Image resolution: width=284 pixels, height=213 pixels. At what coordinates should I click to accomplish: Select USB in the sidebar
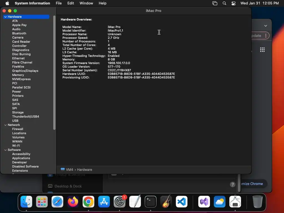(15, 121)
